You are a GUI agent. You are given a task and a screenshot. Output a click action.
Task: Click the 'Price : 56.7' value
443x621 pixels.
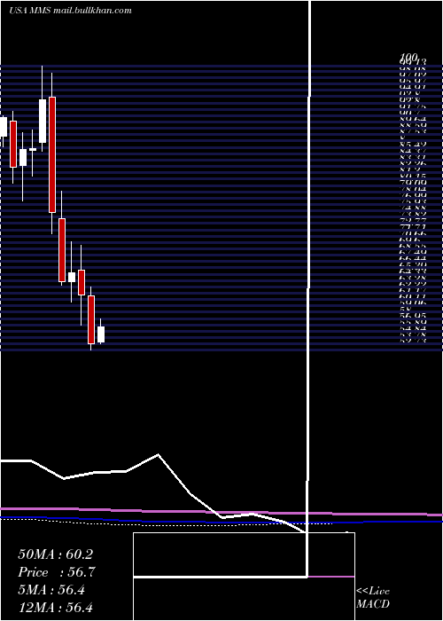57,572
